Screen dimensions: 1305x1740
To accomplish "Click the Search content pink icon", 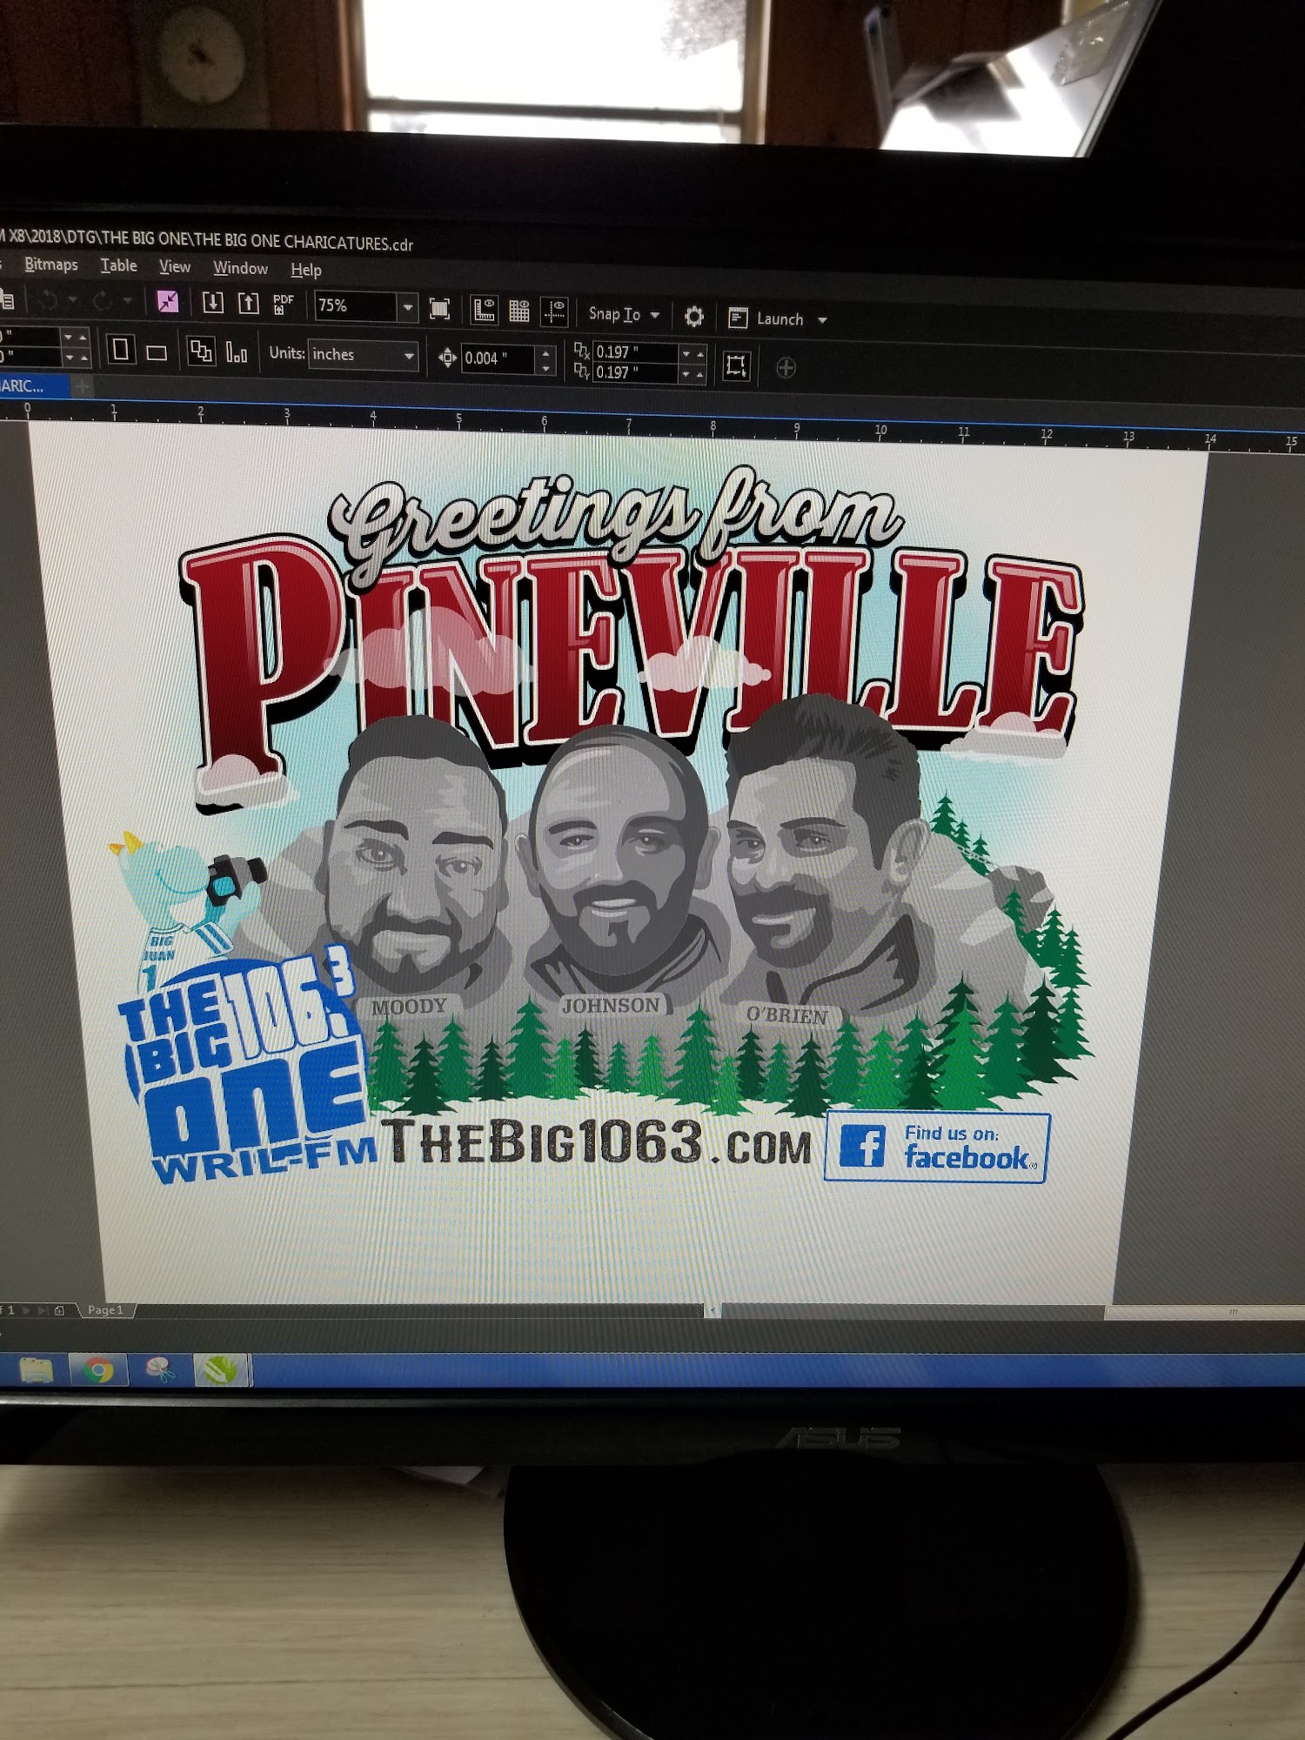I will coord(167,301).
